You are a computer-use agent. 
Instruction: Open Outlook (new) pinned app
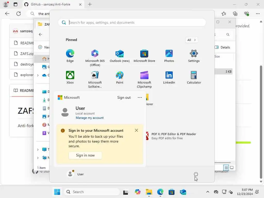(x=120, y=56)
